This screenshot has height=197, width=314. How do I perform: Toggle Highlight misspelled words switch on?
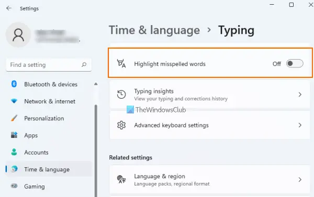295,64
